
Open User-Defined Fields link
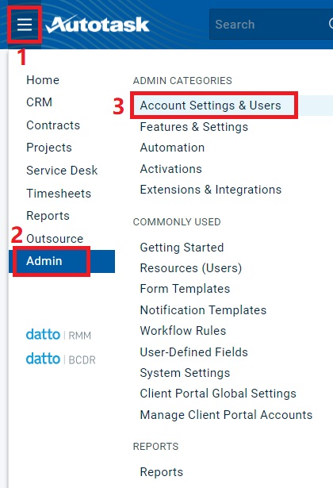tap(194, 352)
